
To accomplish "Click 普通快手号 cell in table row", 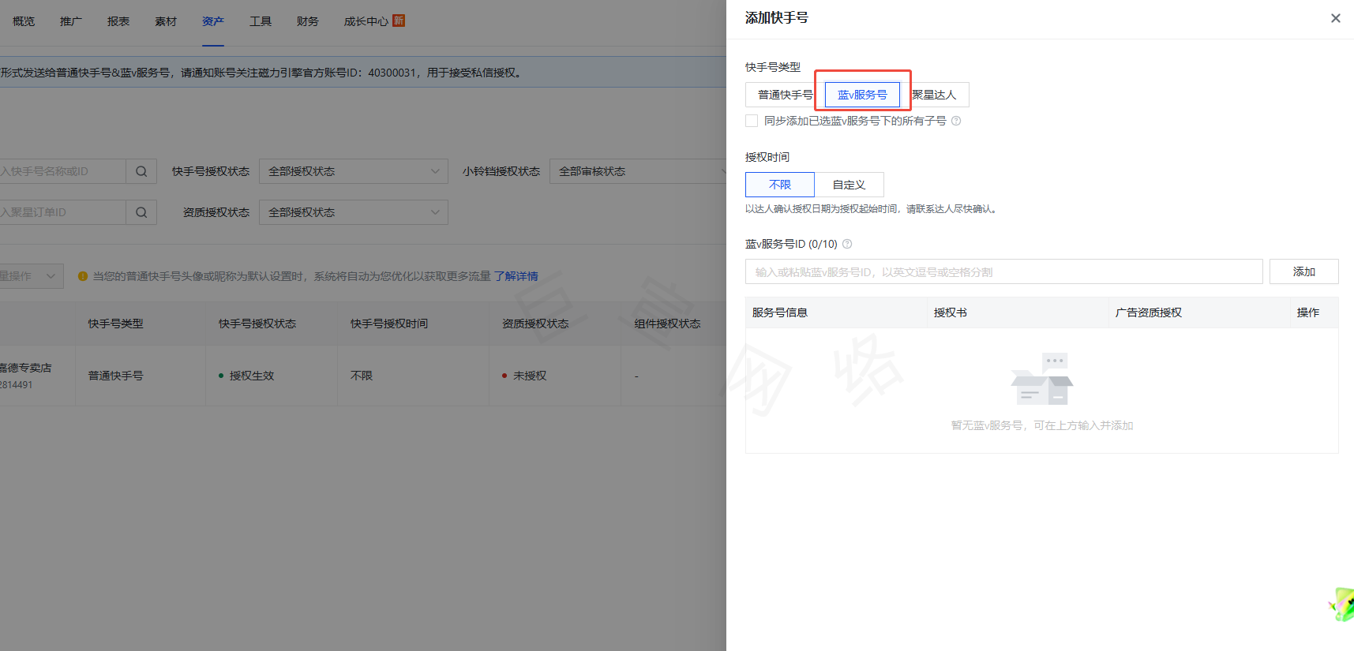I will coord(116,376).
